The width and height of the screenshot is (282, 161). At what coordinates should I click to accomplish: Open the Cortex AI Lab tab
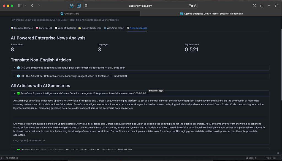tap(44, 28)
